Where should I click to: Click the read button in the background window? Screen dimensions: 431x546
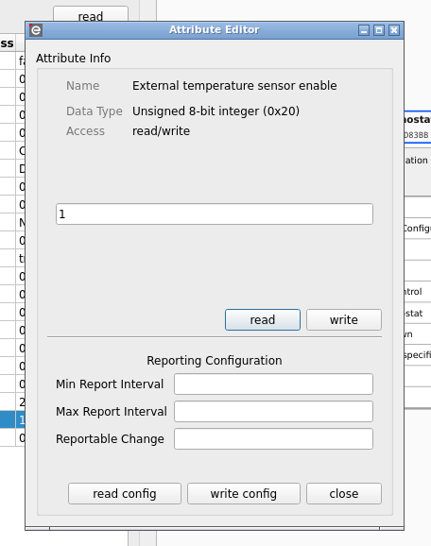[91, 14]
